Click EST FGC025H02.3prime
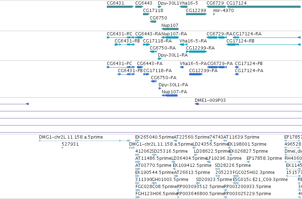 (x=254, y=173)
